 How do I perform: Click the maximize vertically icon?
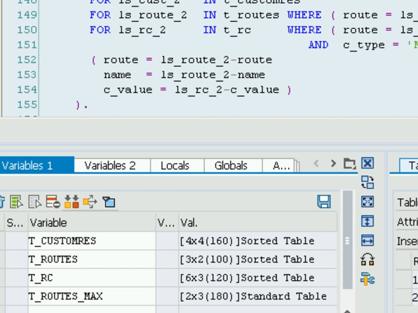point(367,221)
